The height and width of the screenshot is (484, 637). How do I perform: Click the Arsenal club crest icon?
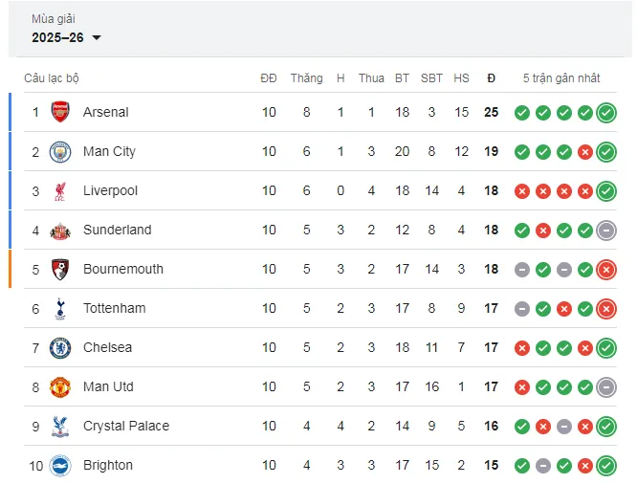click(x=61, y=112)
